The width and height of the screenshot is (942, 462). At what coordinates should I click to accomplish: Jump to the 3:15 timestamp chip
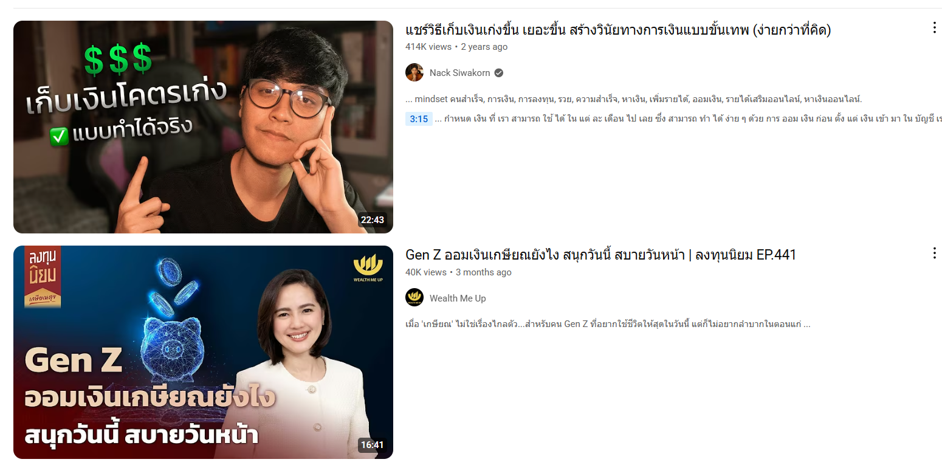419,119
